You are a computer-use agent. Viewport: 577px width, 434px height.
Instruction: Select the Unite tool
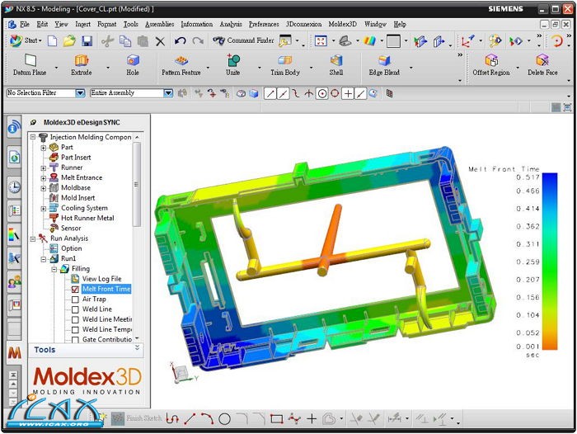point(233,65)
